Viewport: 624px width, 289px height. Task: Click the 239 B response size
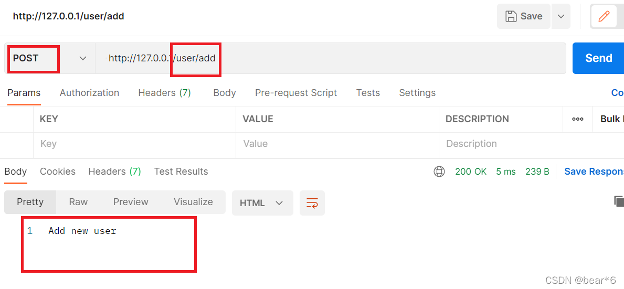tap(537, 172)
